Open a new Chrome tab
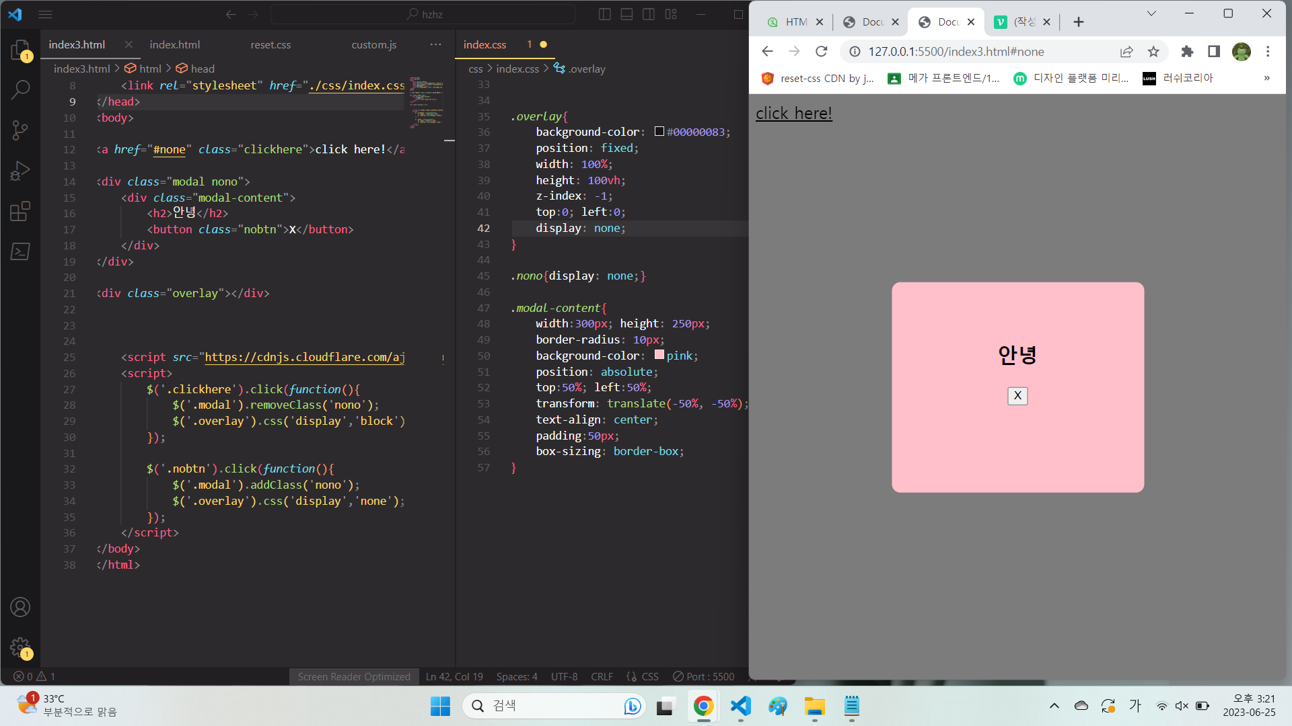 point(1079,22)
